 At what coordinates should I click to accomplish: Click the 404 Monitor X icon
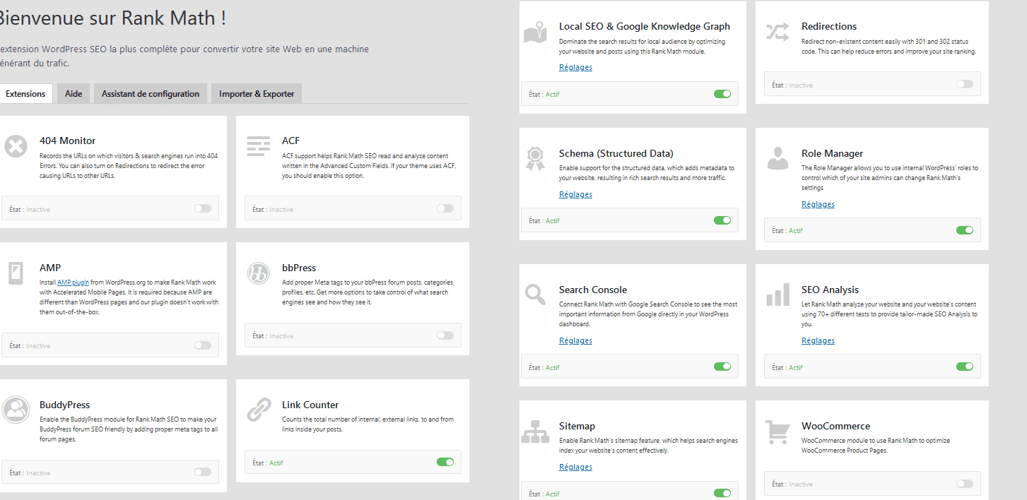[x=16, y=147]
